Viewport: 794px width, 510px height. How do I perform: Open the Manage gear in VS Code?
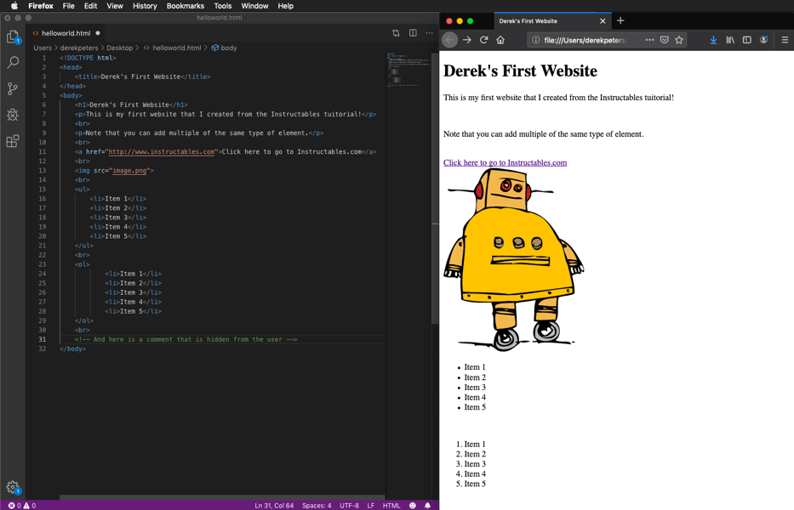point(13,487)
